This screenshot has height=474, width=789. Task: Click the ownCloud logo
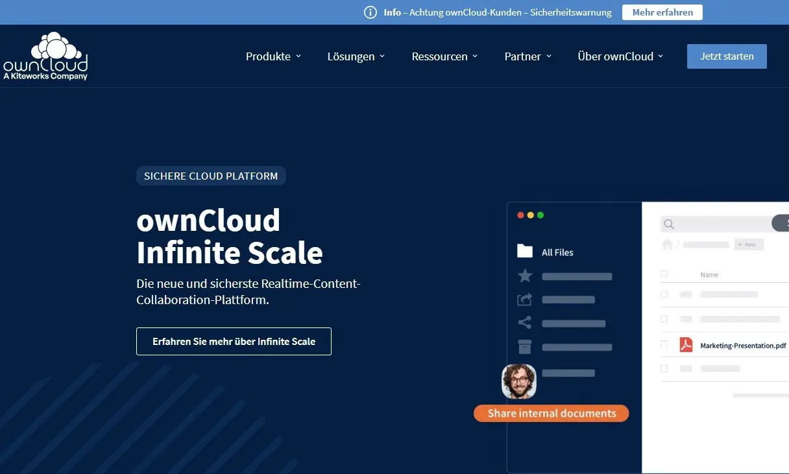45,56
